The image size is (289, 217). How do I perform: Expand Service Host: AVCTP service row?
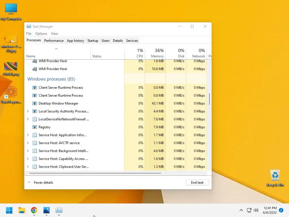coord(28,143)
